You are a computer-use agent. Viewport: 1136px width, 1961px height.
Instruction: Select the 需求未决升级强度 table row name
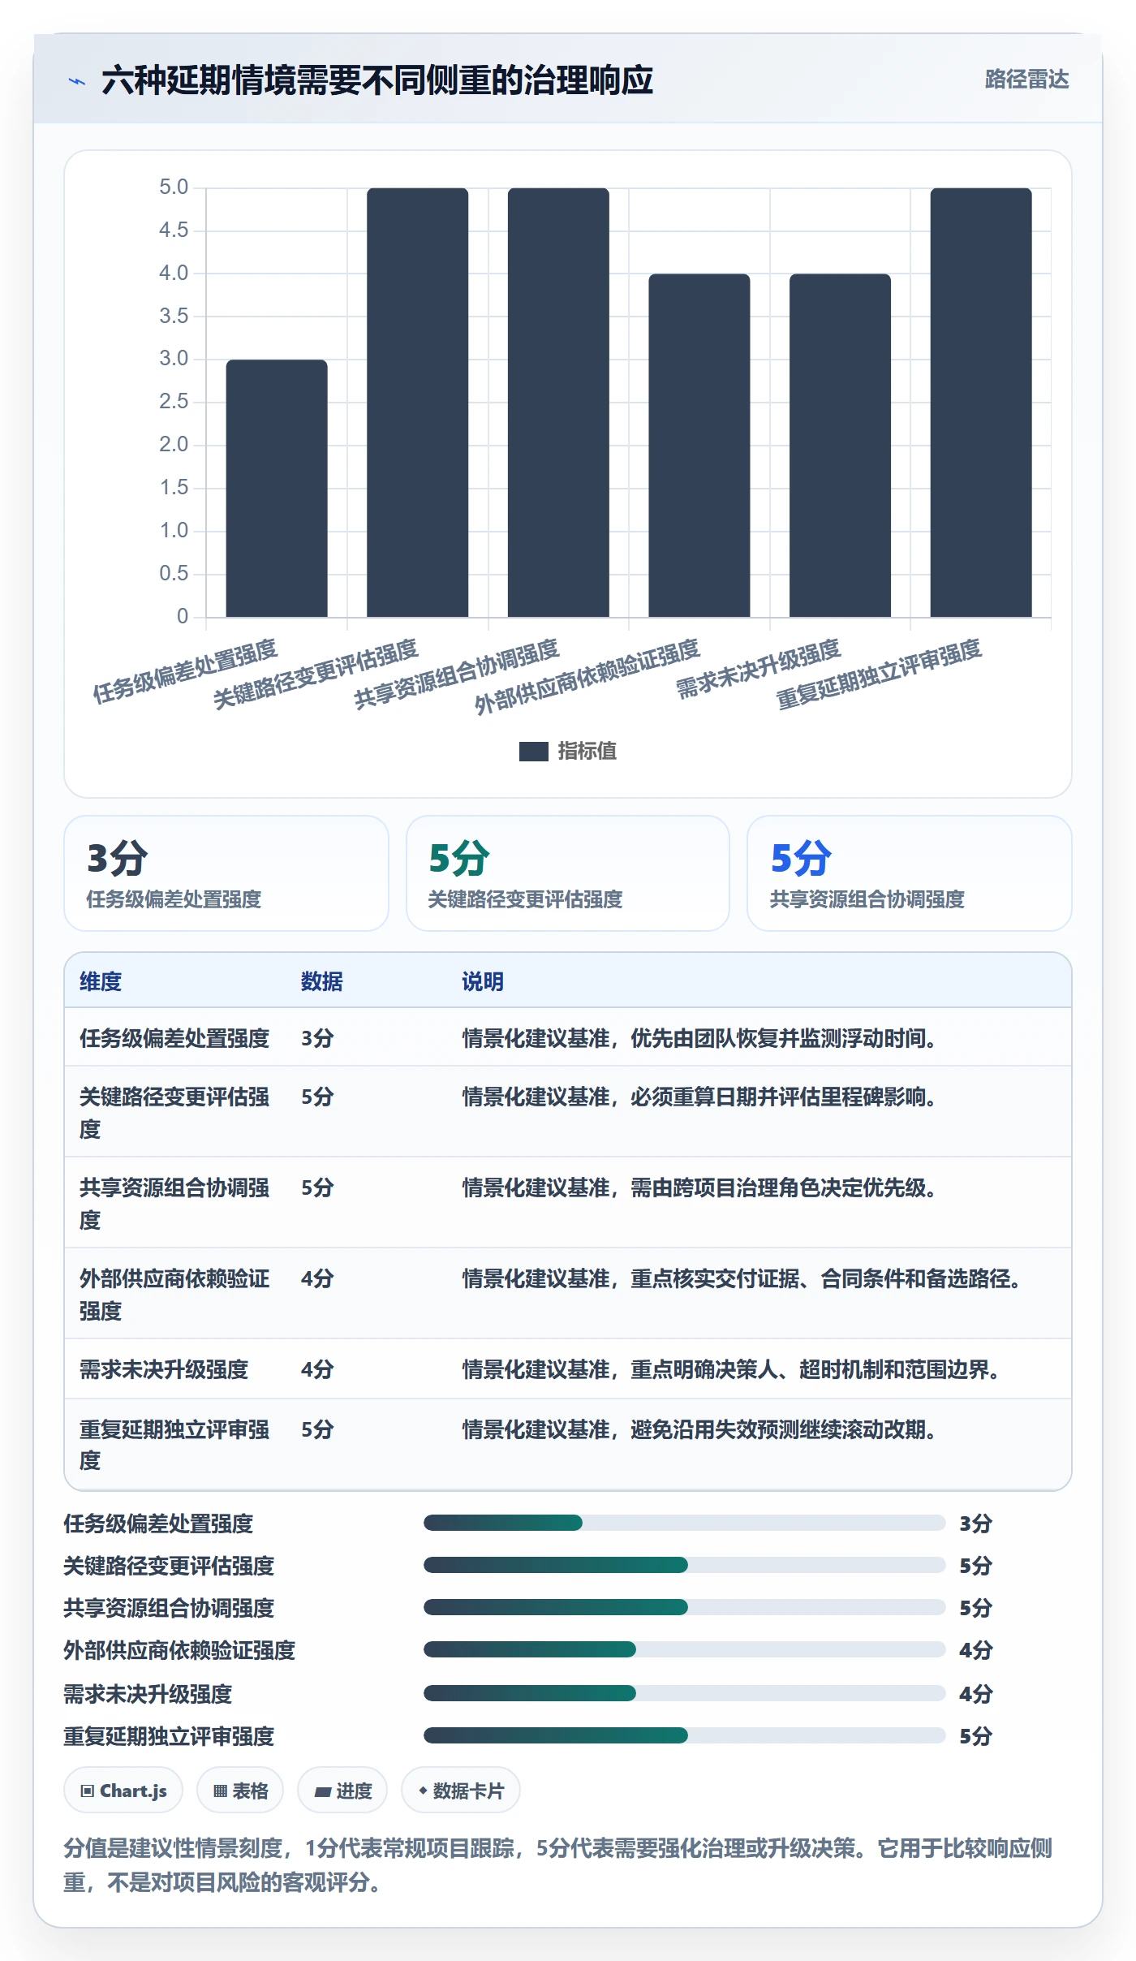164,1369
